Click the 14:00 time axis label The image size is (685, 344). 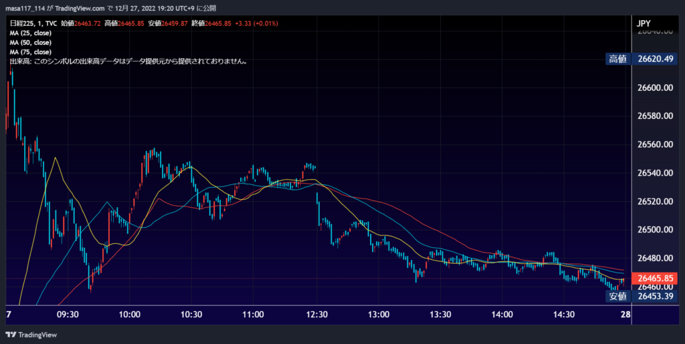(x=502, y=315)
